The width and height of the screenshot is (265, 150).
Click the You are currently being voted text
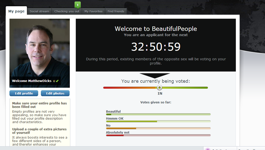(156, 81)
